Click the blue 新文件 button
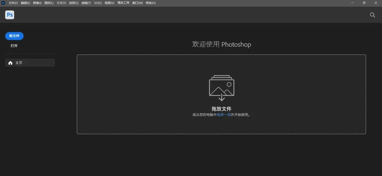Image resolution: width=382 pixels, height=176 pixels. pyautogui.click(x=15, y=36)
